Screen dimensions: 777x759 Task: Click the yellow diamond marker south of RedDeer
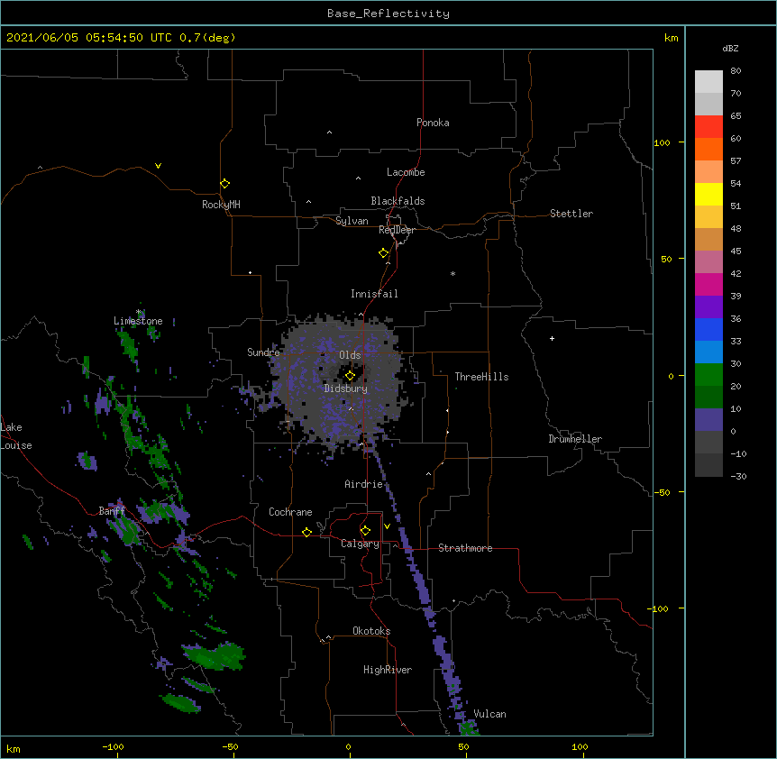point(384,253)
